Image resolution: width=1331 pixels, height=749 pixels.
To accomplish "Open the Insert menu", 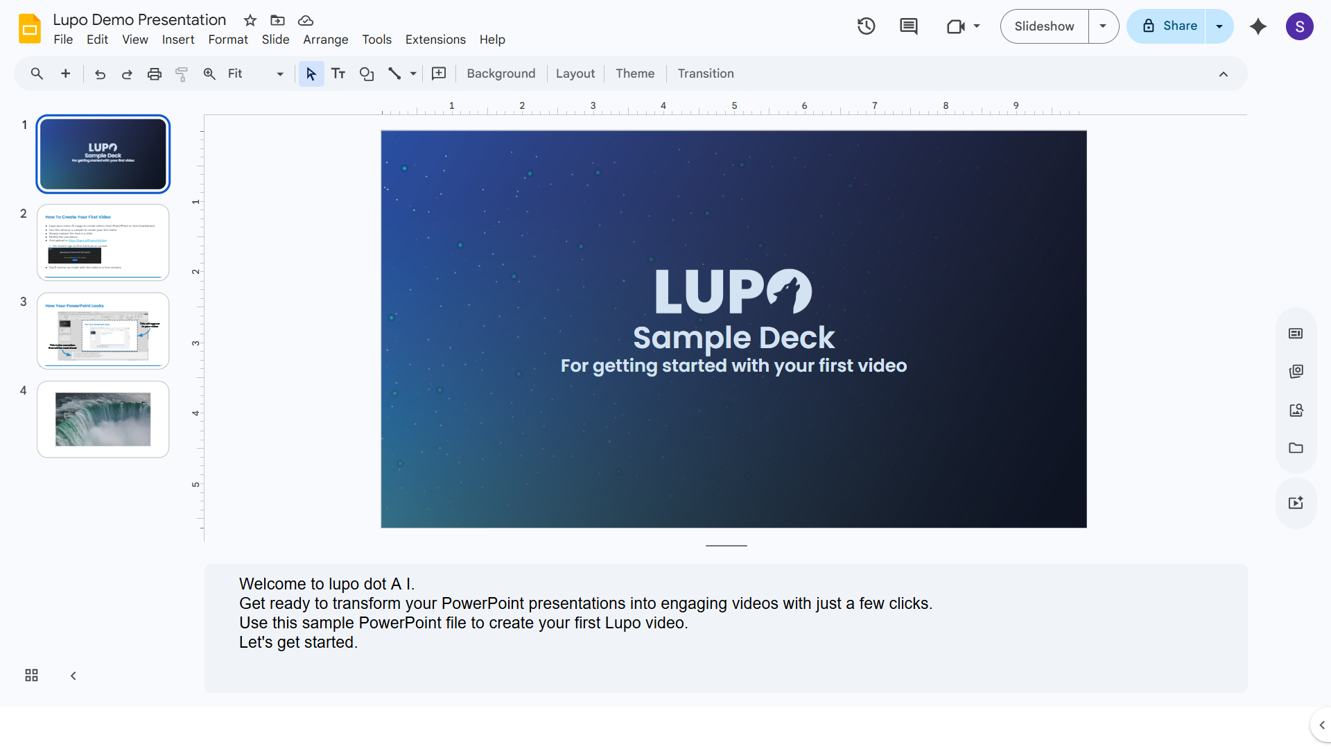I will click(178, 40).
